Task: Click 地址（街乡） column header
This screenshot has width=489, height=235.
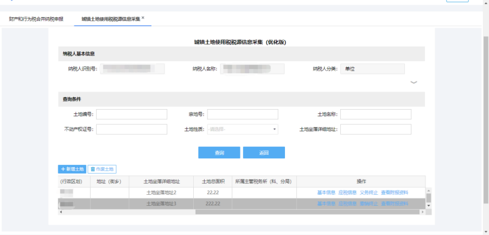Action: (109, 182)
